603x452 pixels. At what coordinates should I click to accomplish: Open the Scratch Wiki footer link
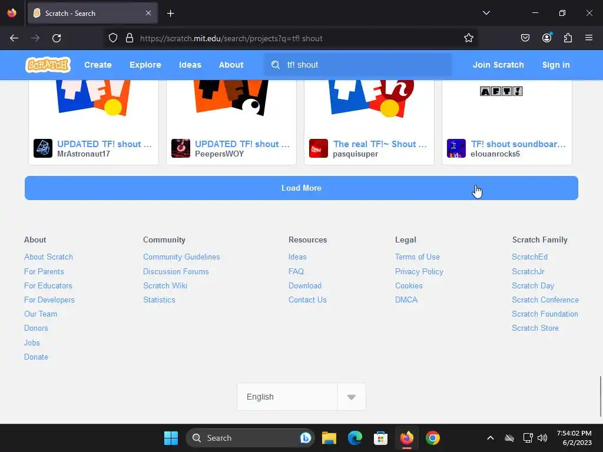[165, 285]
